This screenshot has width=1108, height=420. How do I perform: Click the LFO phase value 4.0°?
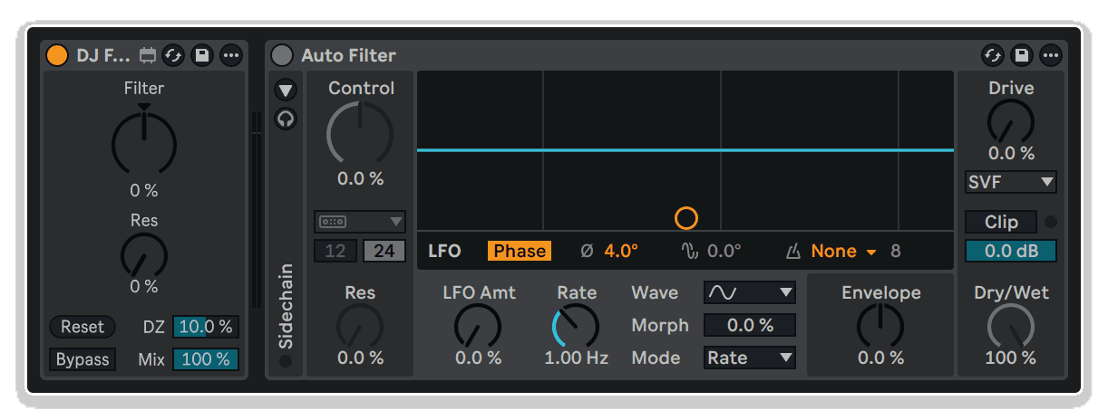pos(621,251)
